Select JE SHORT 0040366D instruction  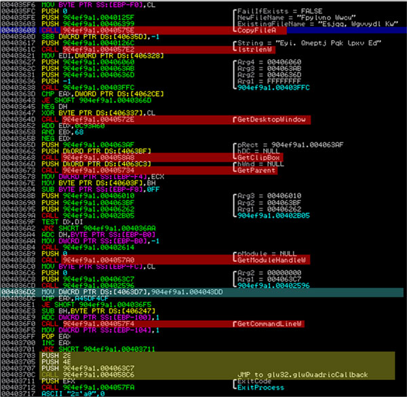click(96, 100)
